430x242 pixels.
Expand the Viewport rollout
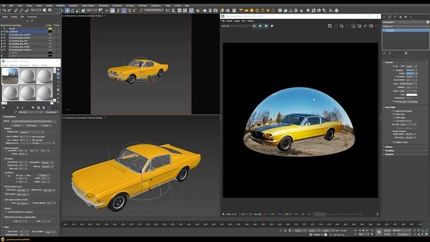(390, 154)
